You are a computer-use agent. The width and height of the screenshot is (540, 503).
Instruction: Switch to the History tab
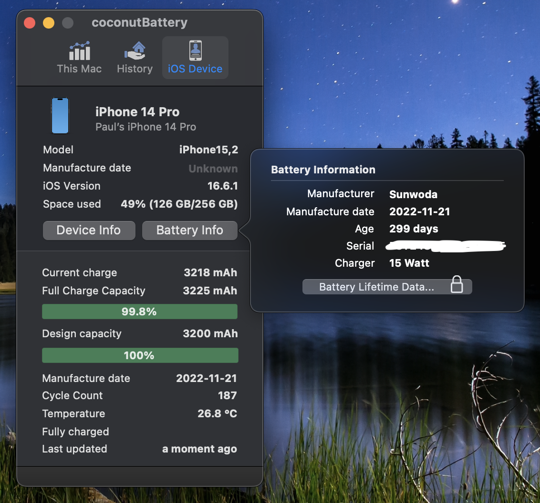(x=135, y=58)
